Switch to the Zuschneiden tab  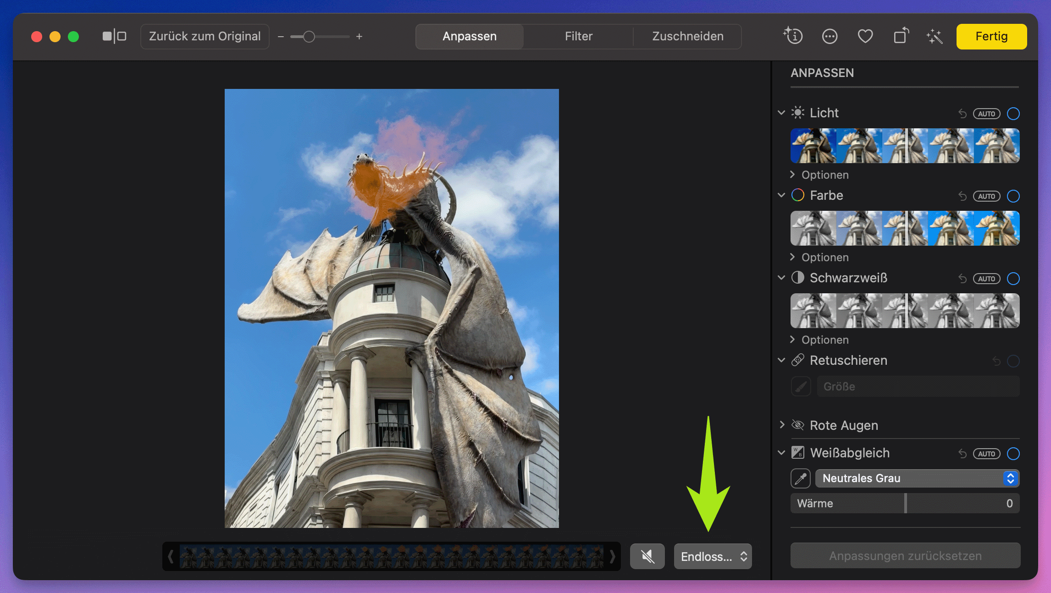tap(688, 36)
